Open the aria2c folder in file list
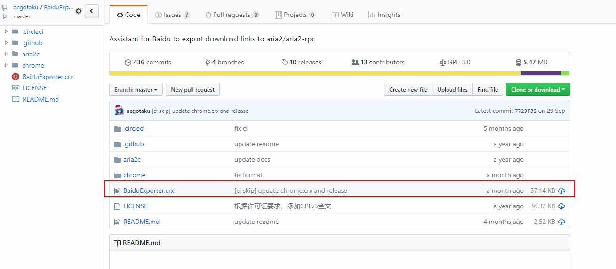The image size is (616, 269). (132, 159)
